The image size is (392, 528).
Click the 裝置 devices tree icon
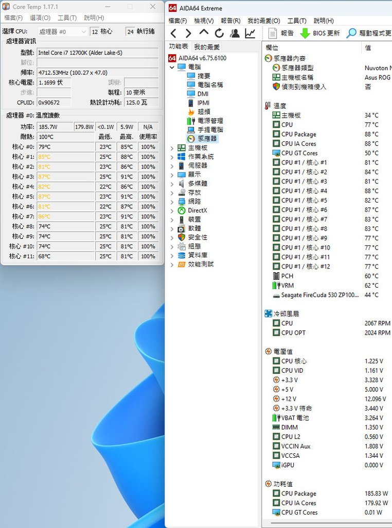coord(182,220)
